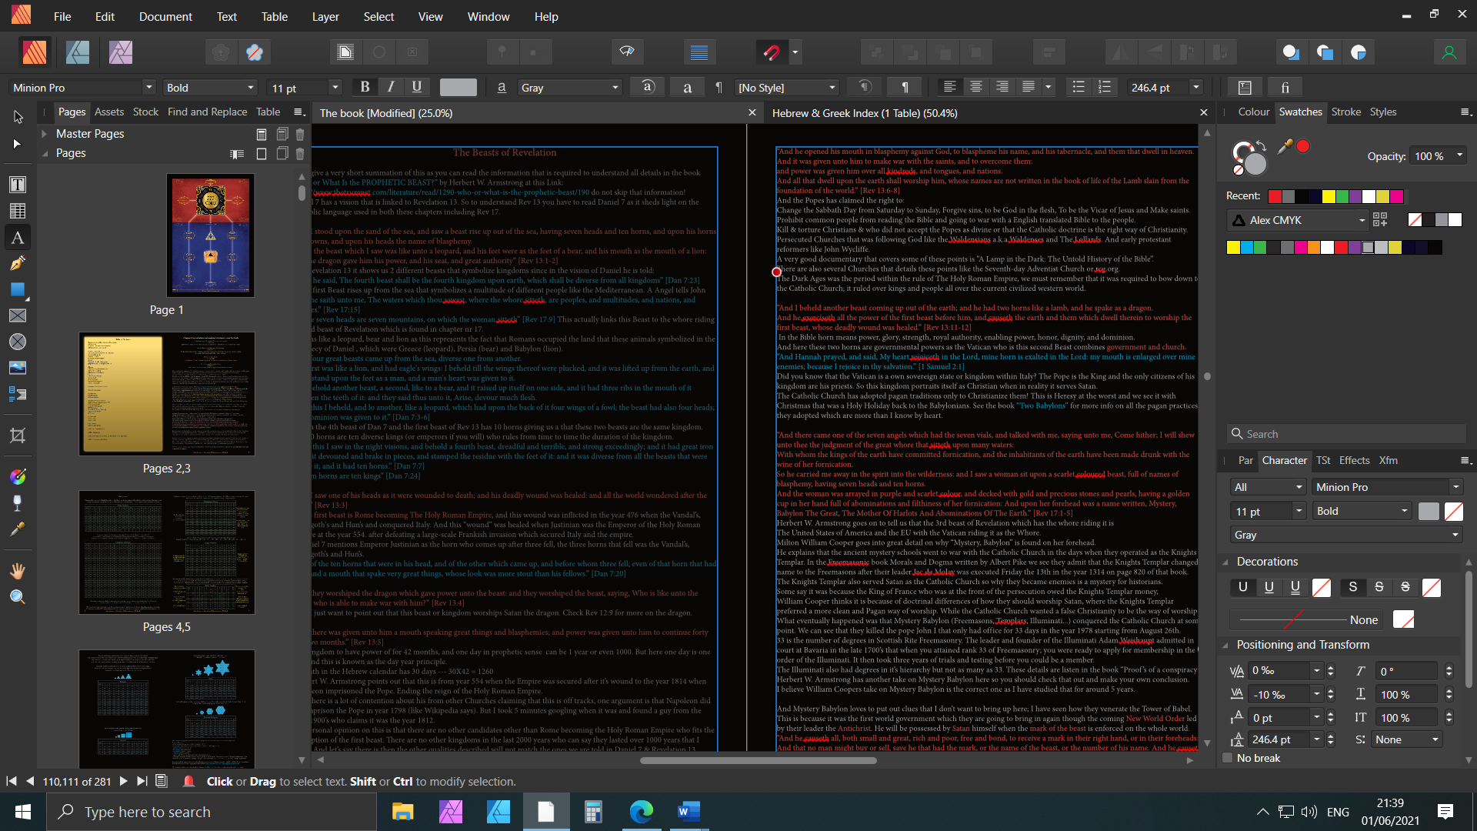The width and height of the screenshot is (1477, 831).
Task: Select the Colour Picker tool
Action: (x=18, y=529)
